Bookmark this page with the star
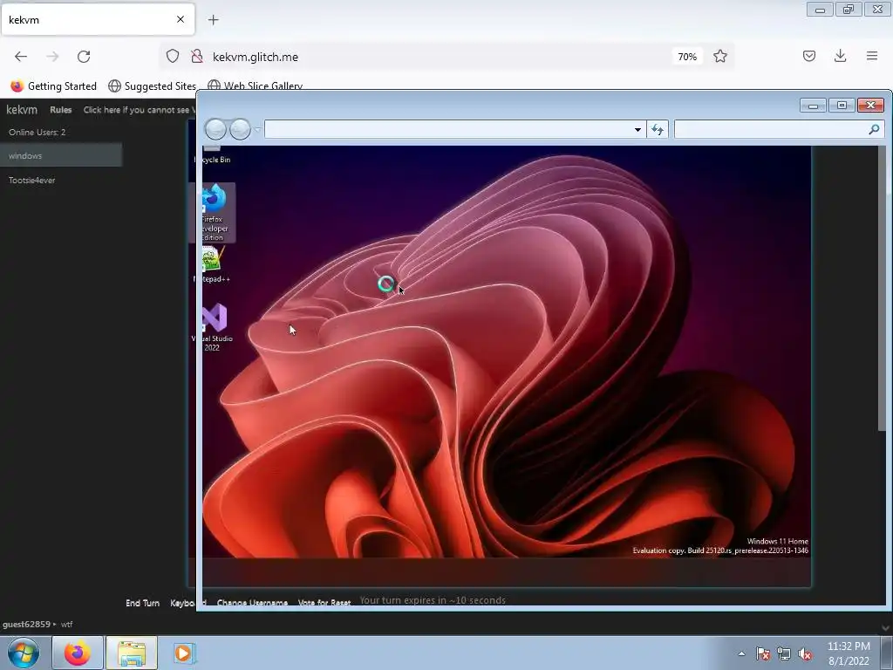The height and width of the screenshot is (670, 893). point(719,57)
